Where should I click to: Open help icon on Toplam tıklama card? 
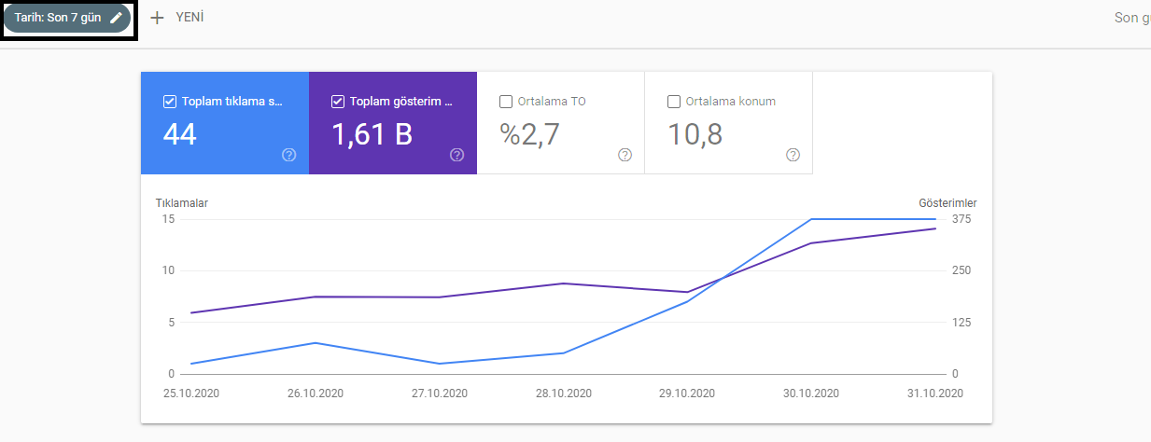click(288, 155)
